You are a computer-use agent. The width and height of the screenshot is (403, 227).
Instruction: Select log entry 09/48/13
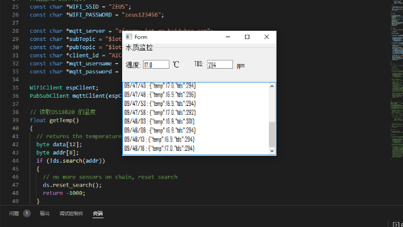pos(159,139)
